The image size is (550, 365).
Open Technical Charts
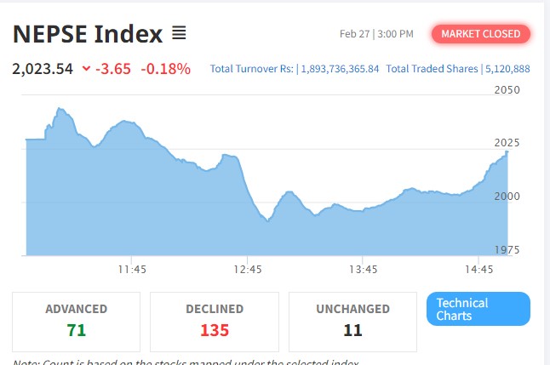click(478, 309)
